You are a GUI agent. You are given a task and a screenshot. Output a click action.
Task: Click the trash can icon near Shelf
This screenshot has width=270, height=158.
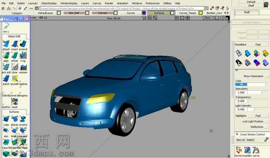(266, 4)
